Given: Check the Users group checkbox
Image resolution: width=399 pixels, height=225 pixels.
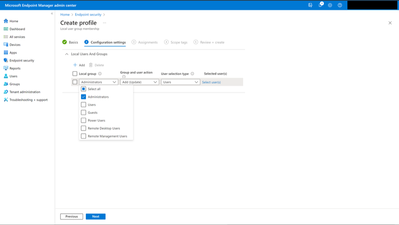Looking at the screenshot, I should [83, 105].
